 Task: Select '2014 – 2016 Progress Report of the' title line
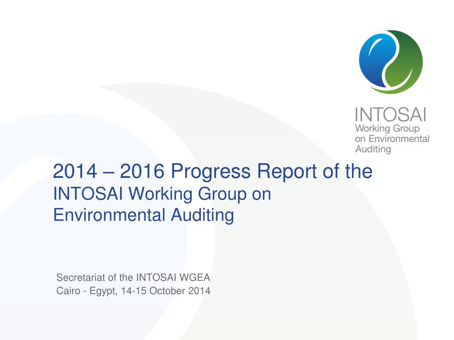coord(212,171)
